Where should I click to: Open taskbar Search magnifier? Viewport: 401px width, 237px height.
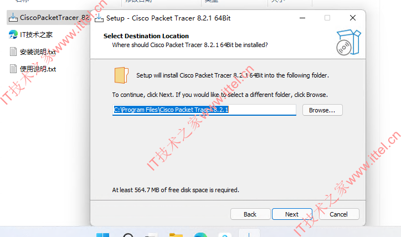128,235
